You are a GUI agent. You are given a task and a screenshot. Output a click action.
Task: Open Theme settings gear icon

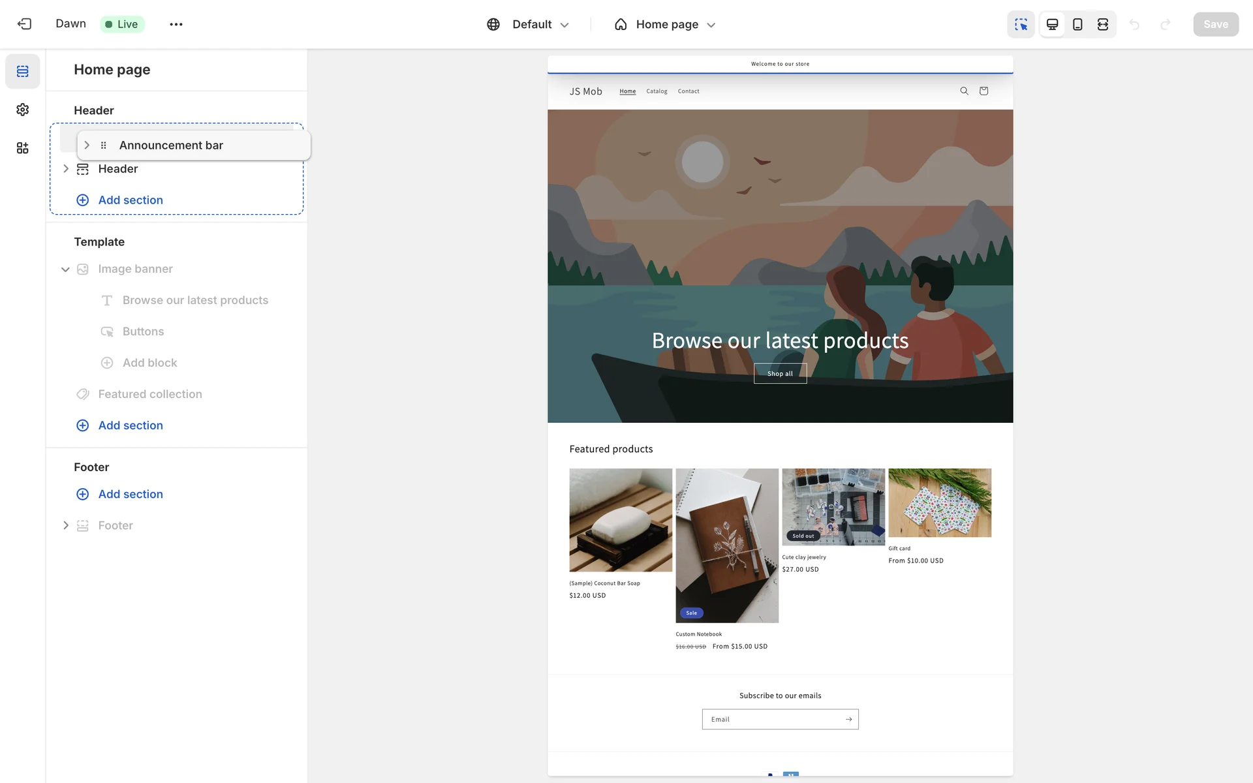point(23,110)
